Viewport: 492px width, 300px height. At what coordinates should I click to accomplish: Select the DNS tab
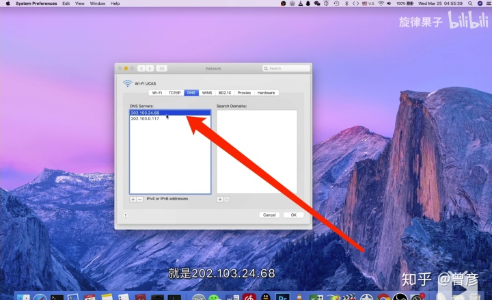pyautogui.click(x=191, y=93)
